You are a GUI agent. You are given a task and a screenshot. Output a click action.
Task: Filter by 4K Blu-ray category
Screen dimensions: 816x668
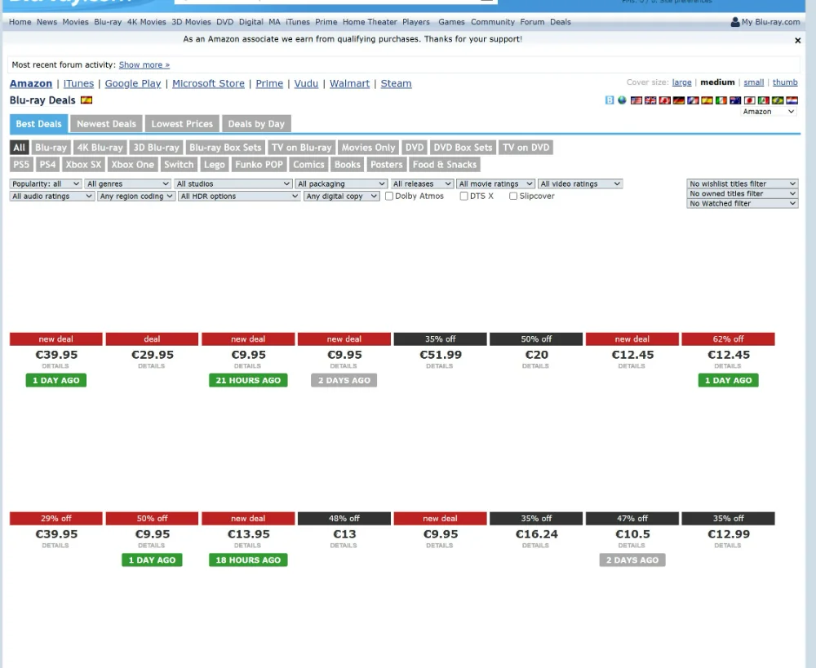(100, 148)
